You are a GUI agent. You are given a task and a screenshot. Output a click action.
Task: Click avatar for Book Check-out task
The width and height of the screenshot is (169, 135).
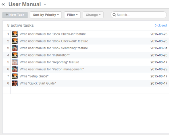[15, 41]
